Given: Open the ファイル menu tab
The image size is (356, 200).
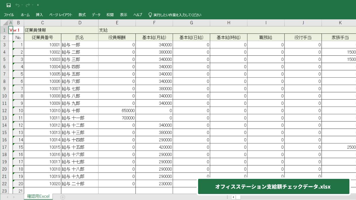Looking at the screenshot, I should 9,15.
